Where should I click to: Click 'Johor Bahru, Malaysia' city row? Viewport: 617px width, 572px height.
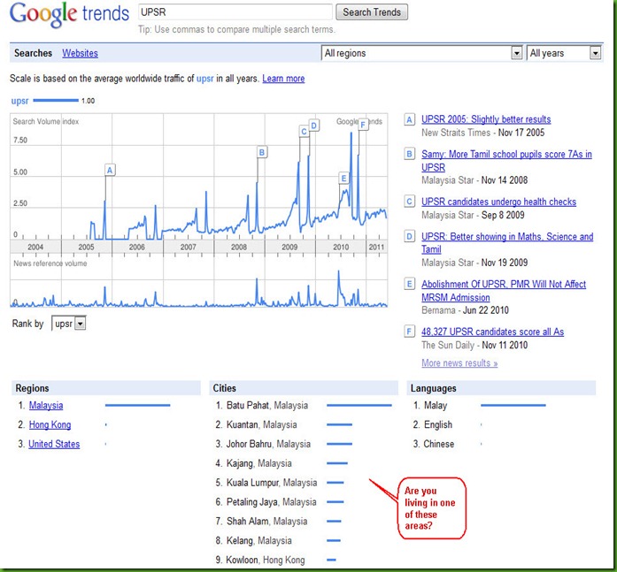[283, 444]
